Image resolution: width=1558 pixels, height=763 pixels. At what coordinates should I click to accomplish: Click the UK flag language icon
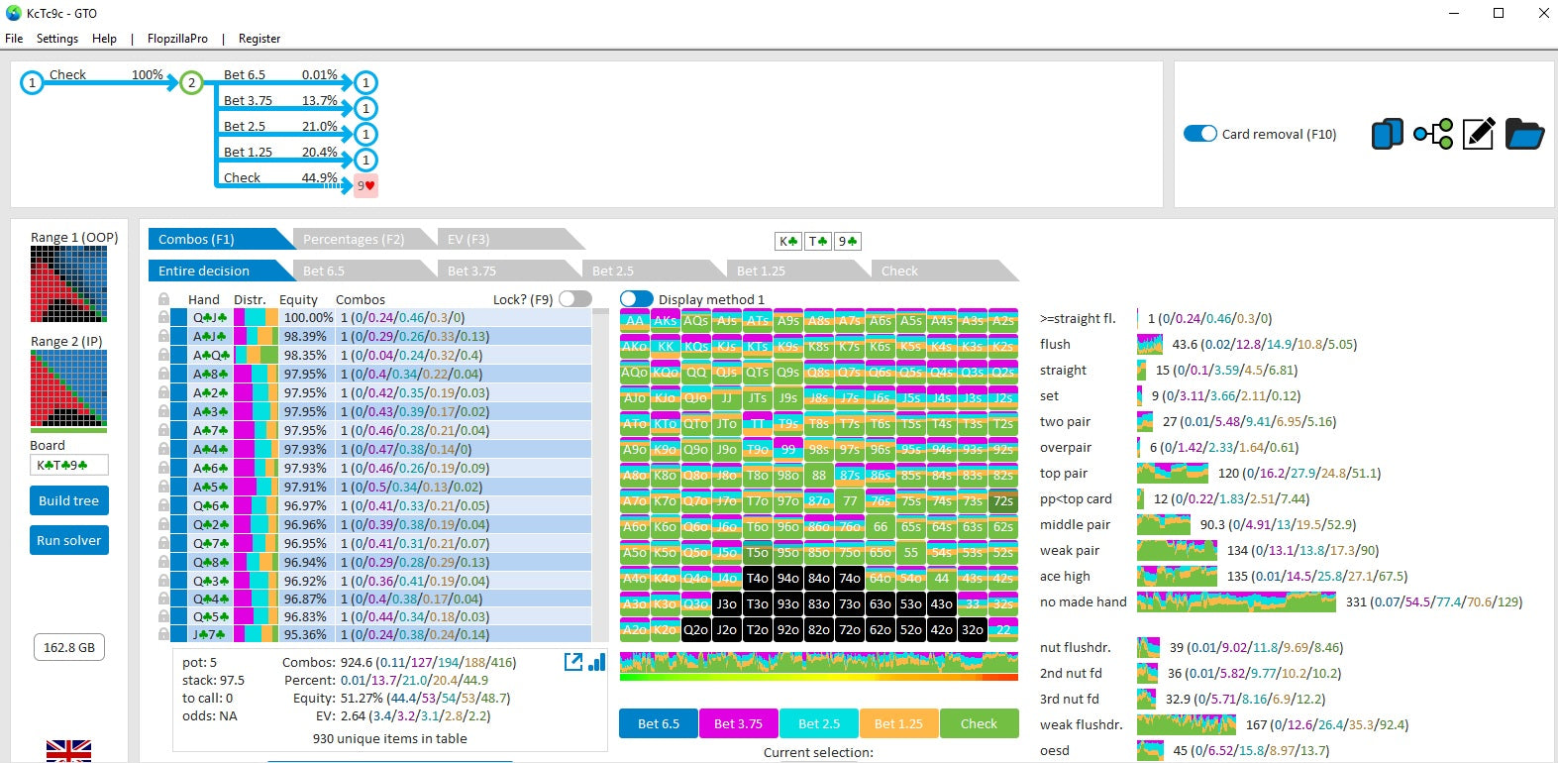tap(68, 751)
